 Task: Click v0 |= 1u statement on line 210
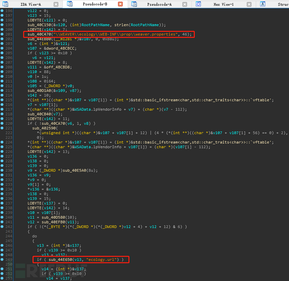click(38, 77)
